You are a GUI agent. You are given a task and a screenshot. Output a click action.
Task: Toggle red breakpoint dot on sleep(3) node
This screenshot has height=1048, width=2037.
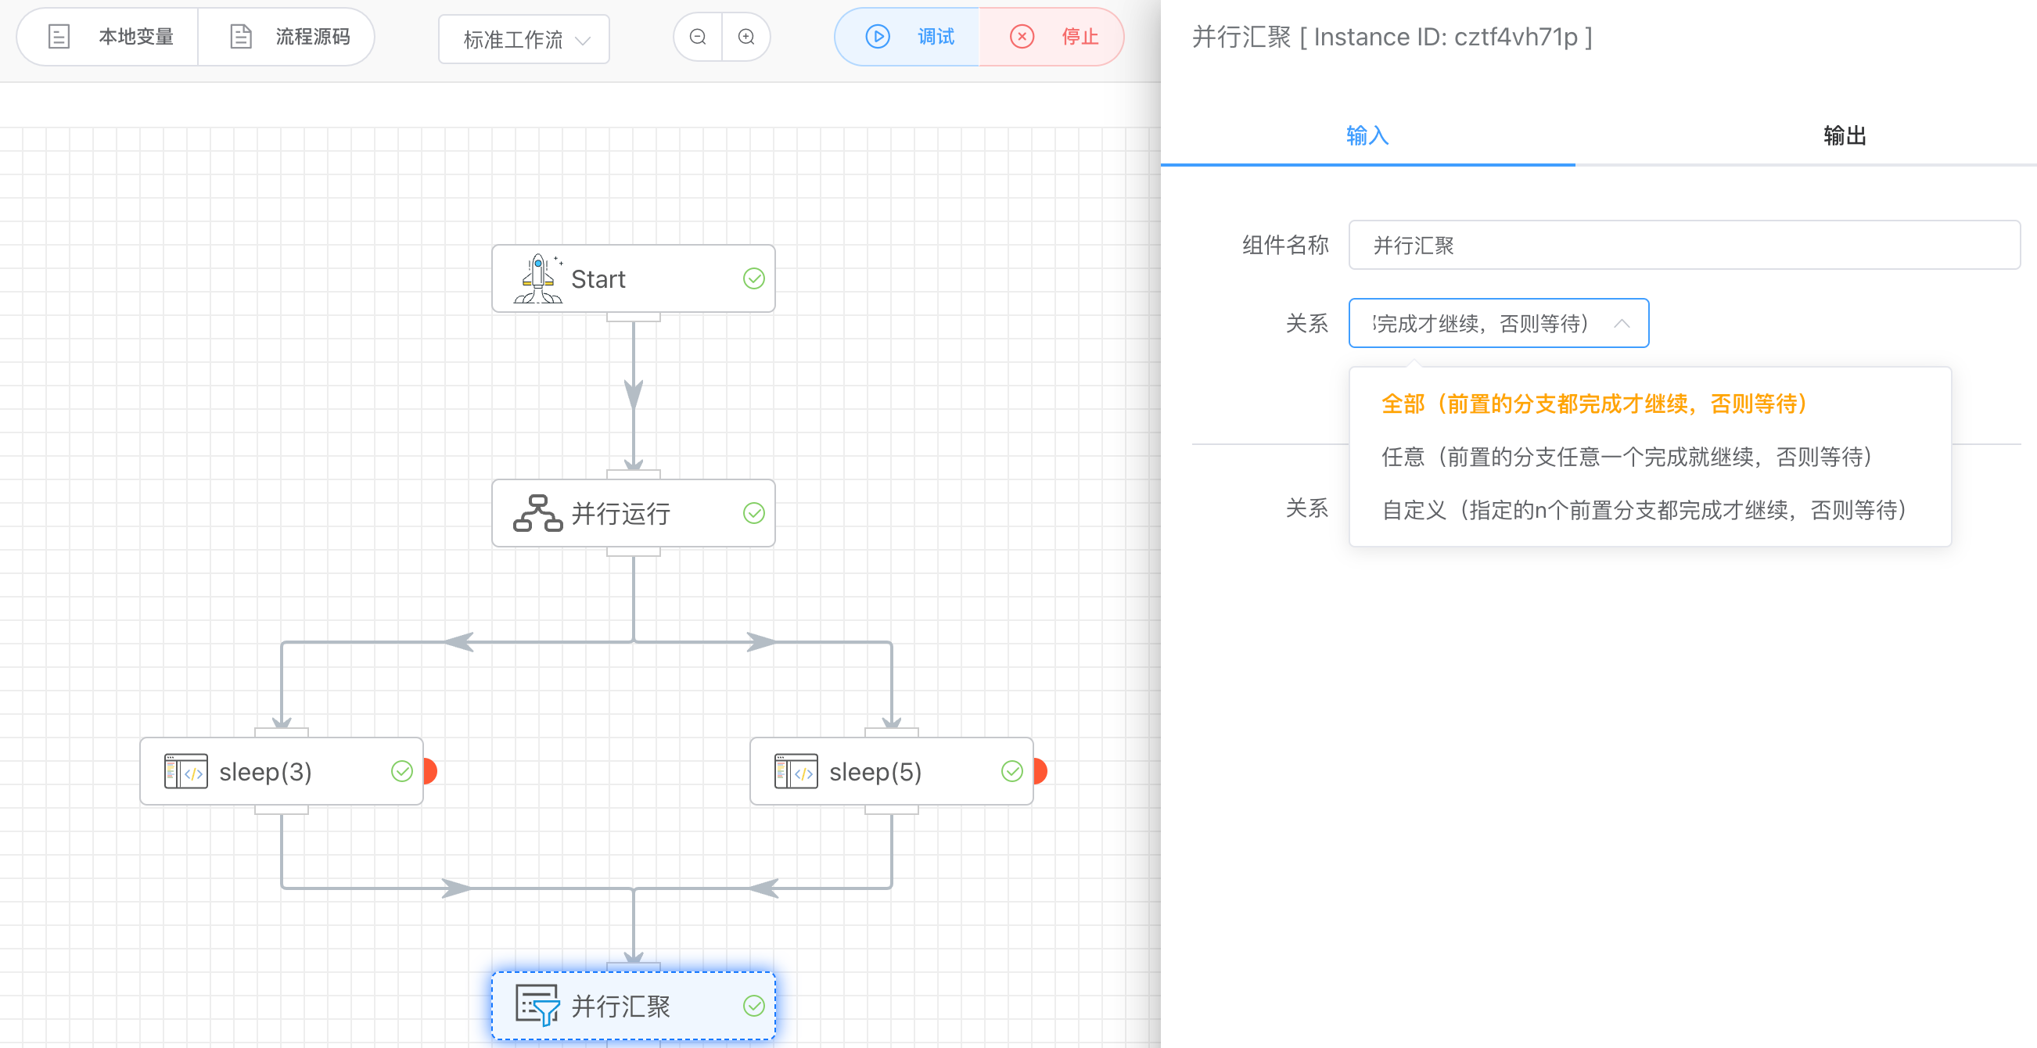[430, 771]
